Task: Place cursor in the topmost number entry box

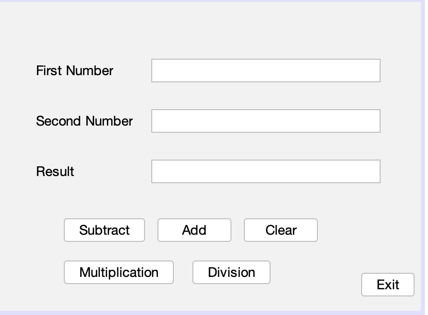Action: (265, 71)
